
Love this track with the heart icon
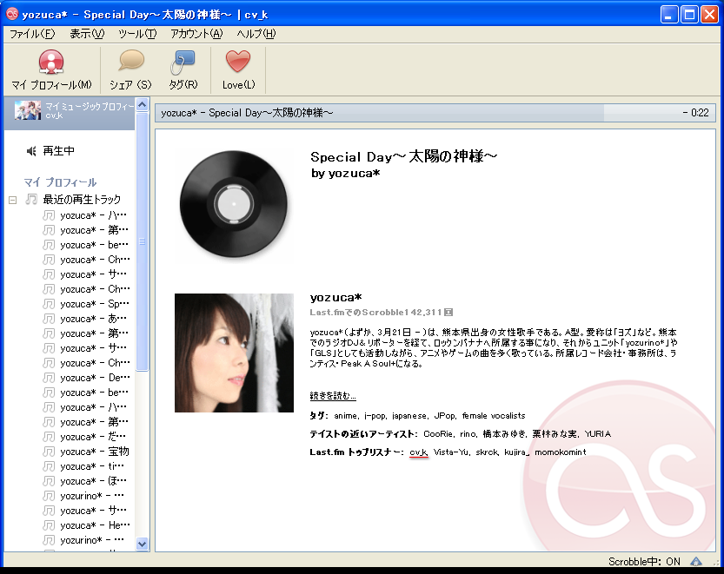click(x=238, y=62)
